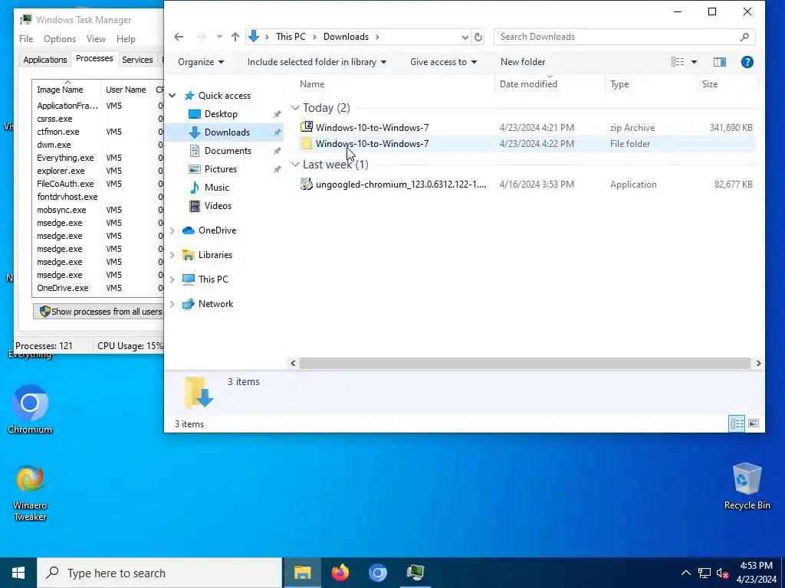Click the network tray icon

[705, 573]
